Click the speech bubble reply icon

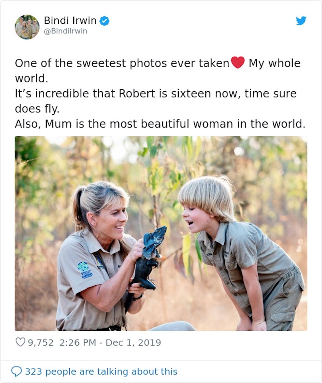(x=17, y=371)
